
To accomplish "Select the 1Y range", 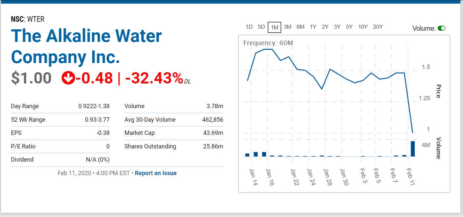I will click(x=313, y=27).
